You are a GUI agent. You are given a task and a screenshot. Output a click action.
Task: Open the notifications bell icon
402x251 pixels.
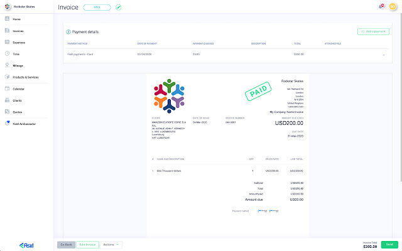tap(381, 6)
